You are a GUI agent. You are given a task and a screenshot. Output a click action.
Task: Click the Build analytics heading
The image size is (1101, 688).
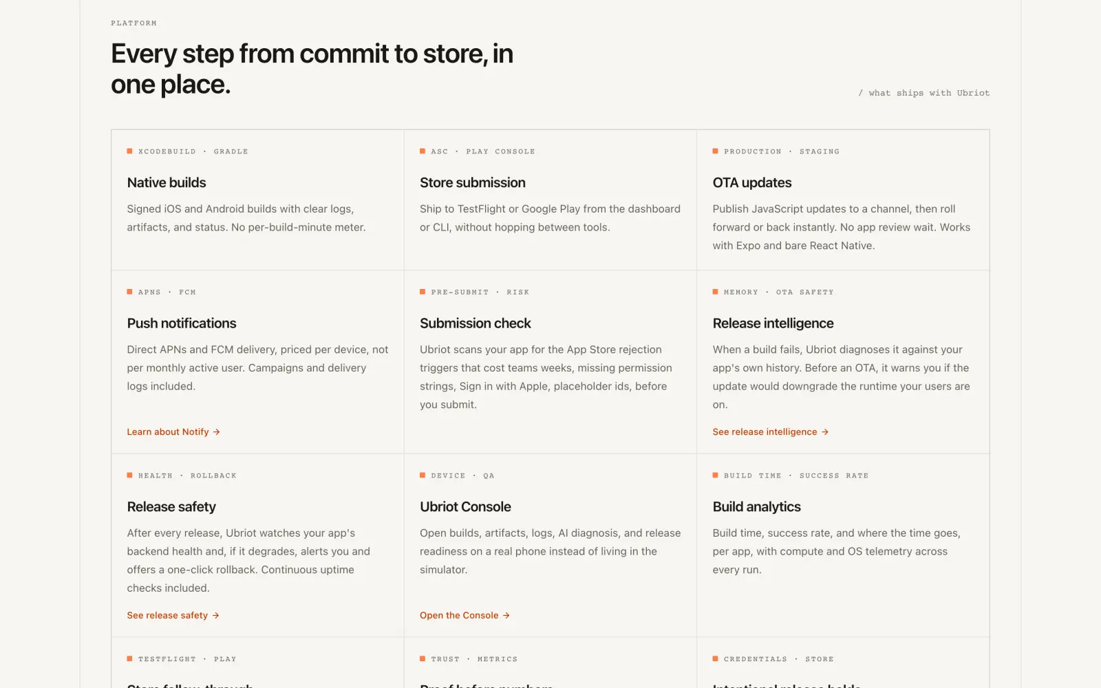(757, 507)
